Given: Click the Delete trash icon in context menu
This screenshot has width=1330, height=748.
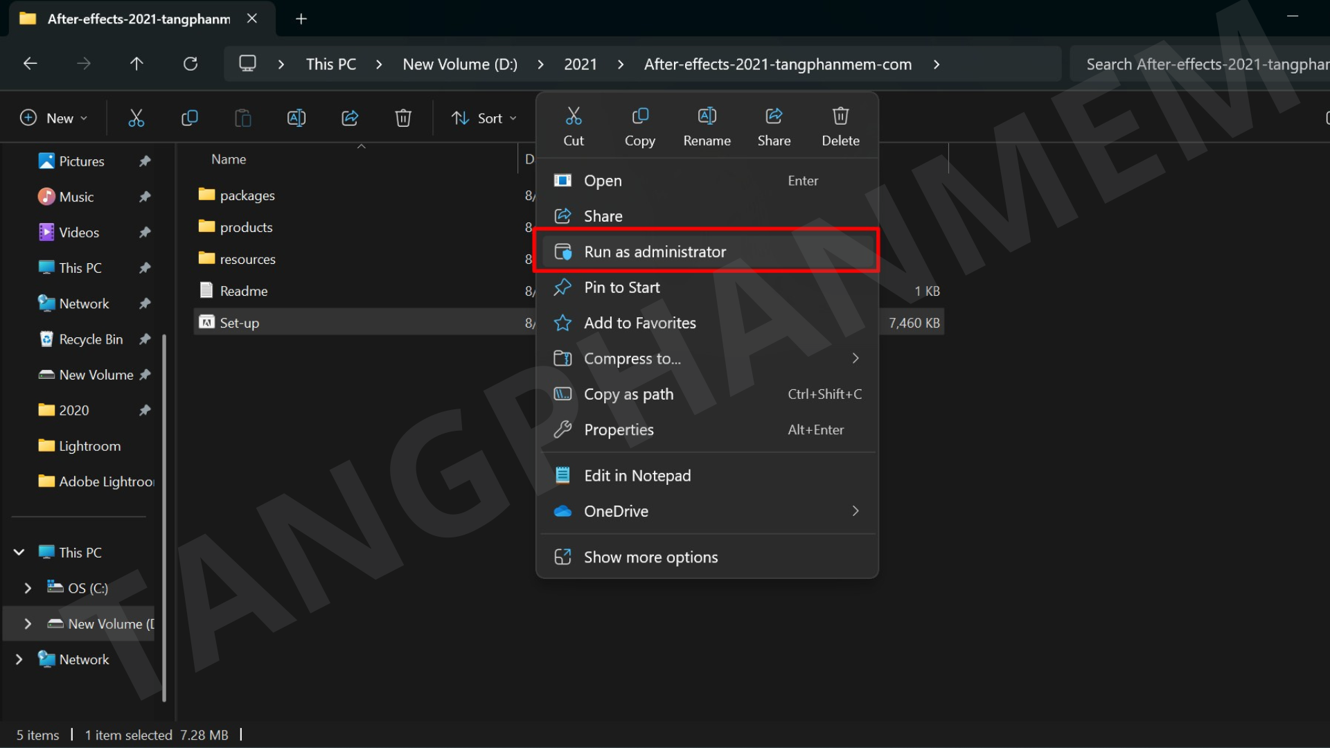Looking at the screenshot, I should [840, 116].
